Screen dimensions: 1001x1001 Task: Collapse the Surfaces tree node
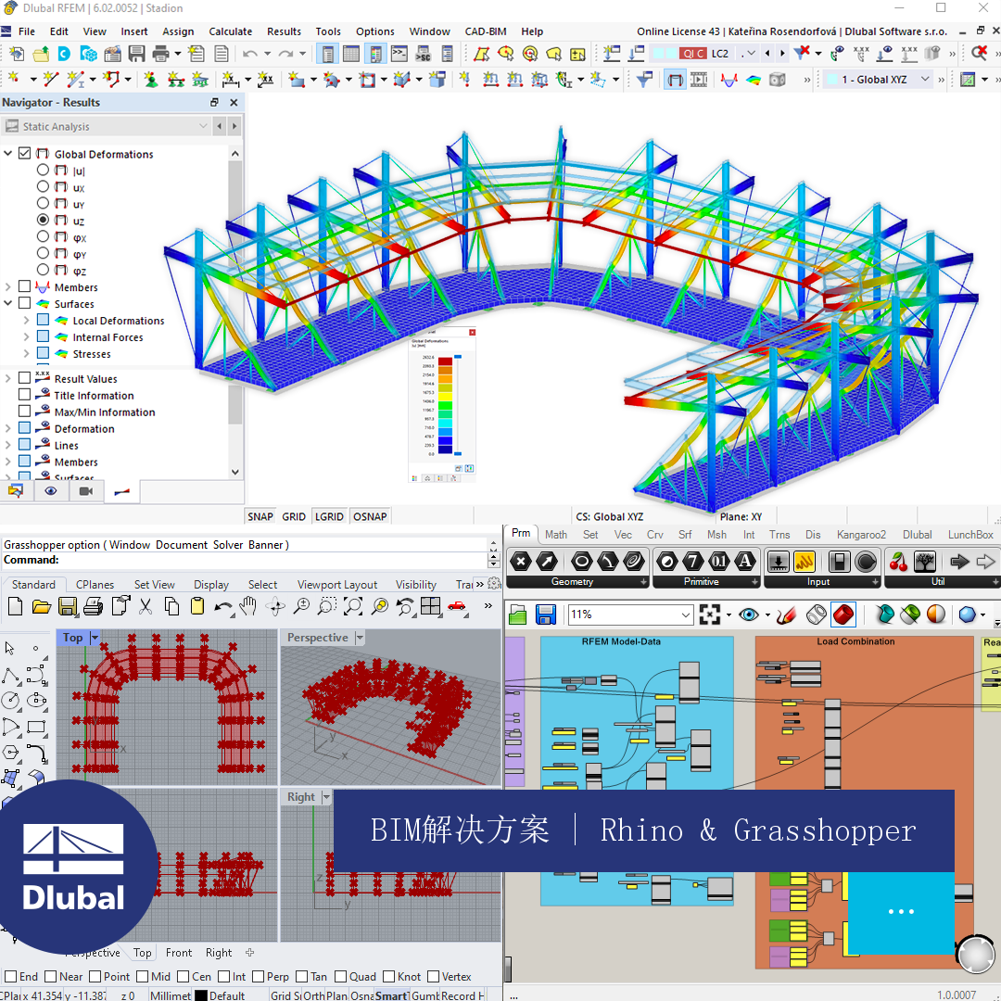coord(7,303)
